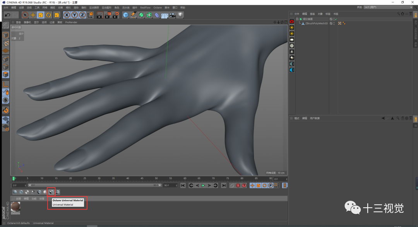418x227 pixels.
Task: Click the Autokeying button
Action: [x=238, y=186]
